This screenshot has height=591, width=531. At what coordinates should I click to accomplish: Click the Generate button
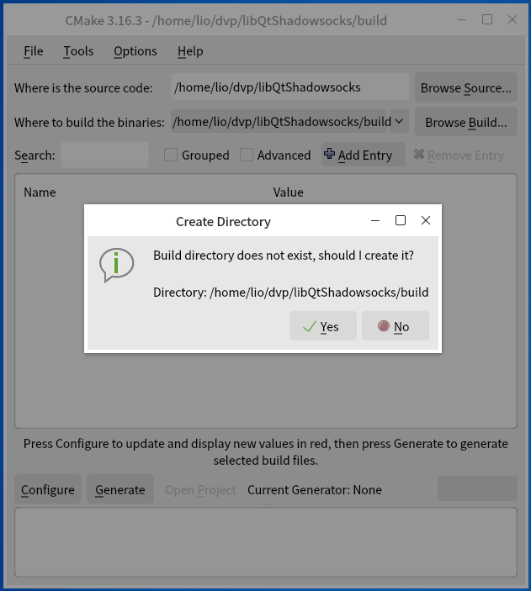click(120, 489)
